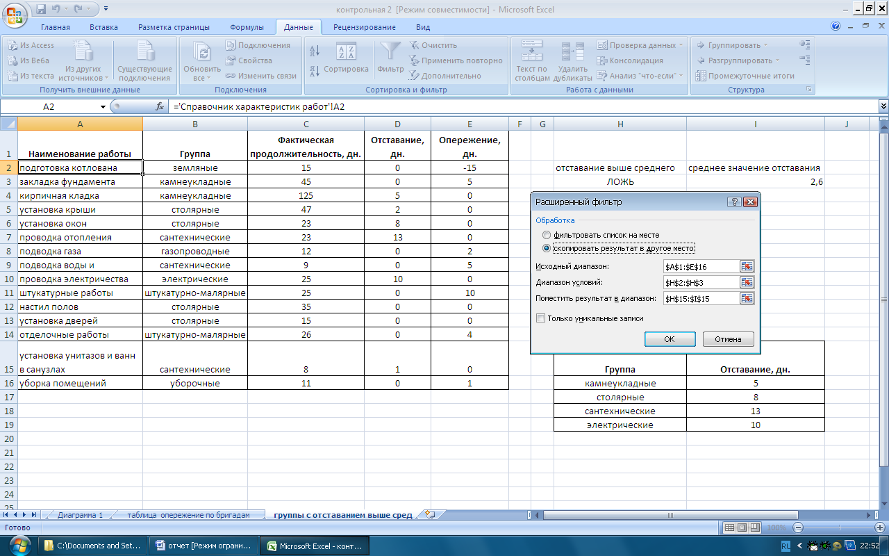Click the Sort A-Z ascending icon
The width and height of the screenshot is (889, 556).
tap(314, 50)
